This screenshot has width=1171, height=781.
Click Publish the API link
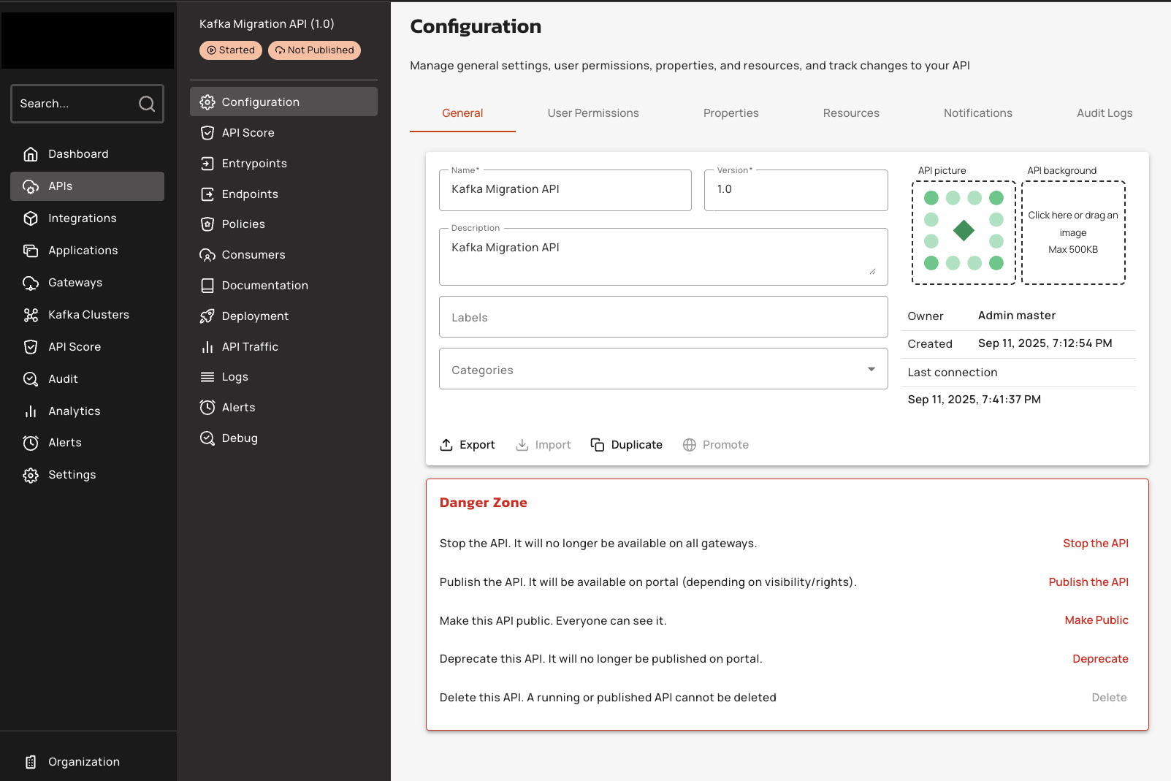click(1088, 582)
